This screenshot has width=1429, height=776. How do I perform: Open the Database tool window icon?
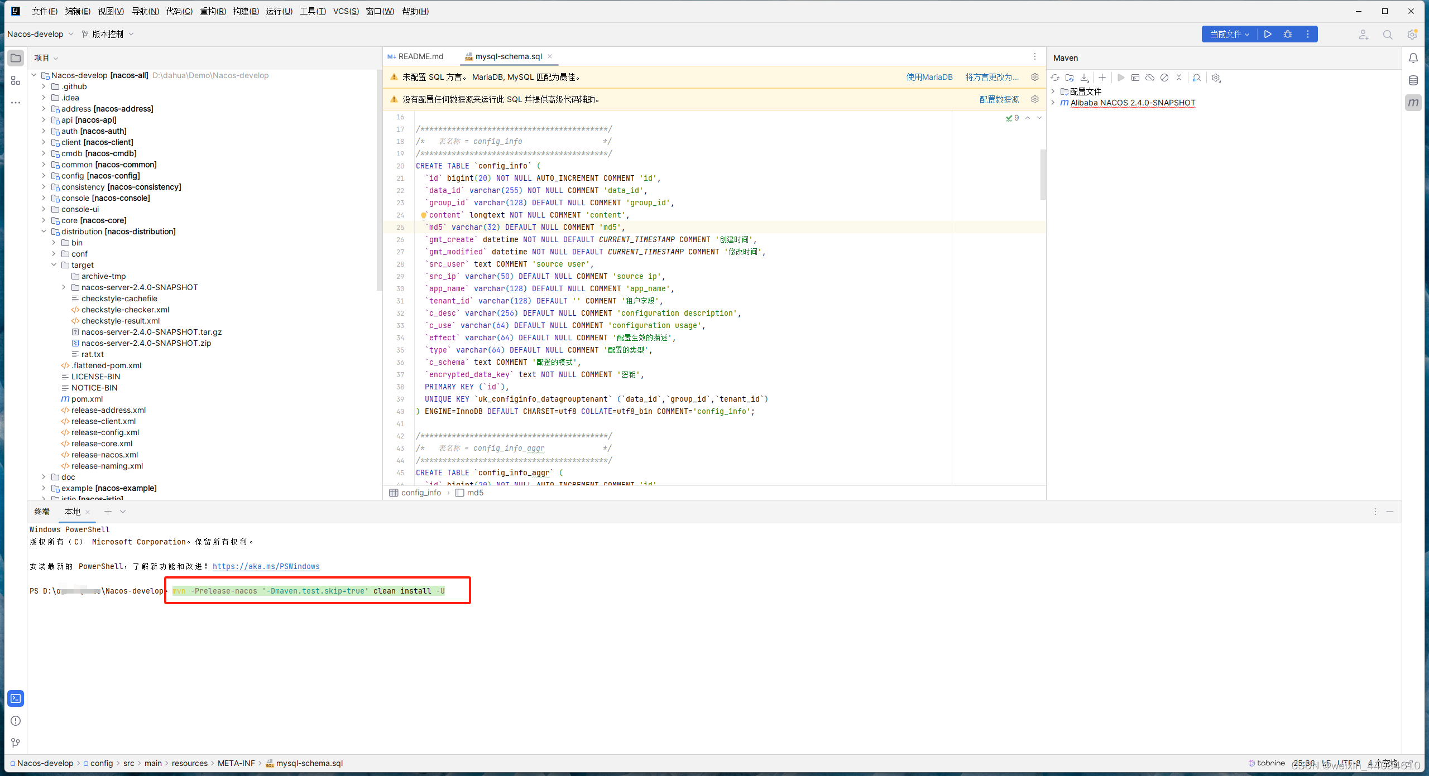[1413, 80]
